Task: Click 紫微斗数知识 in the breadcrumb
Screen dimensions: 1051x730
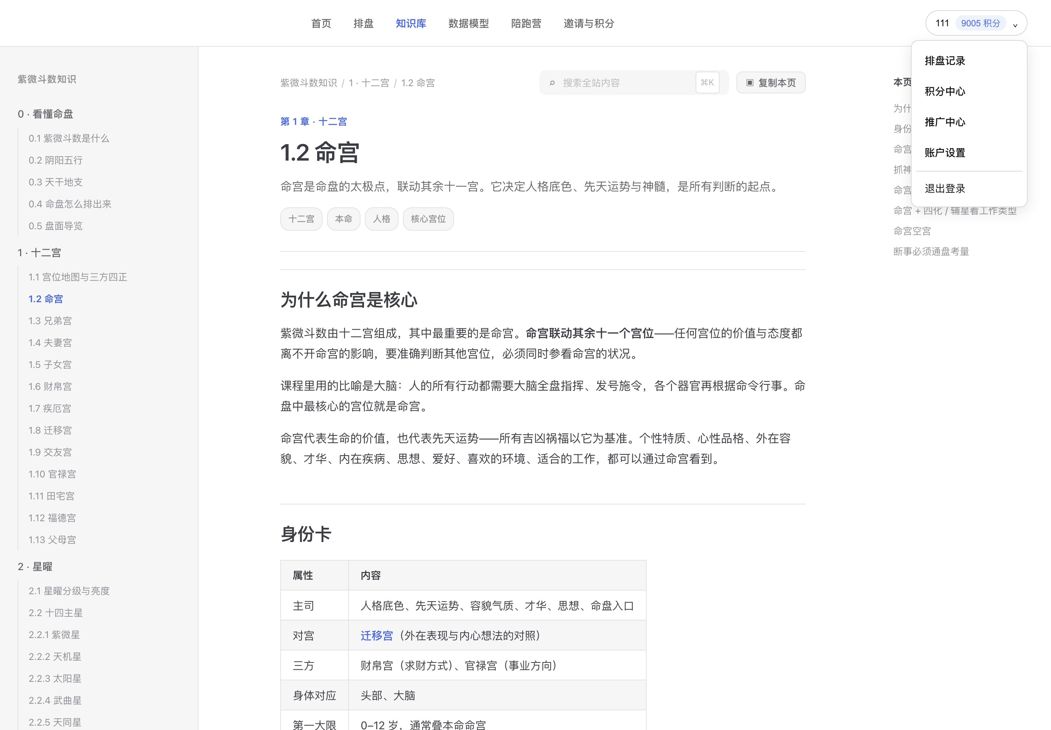Action: click(x=308, y=83)
